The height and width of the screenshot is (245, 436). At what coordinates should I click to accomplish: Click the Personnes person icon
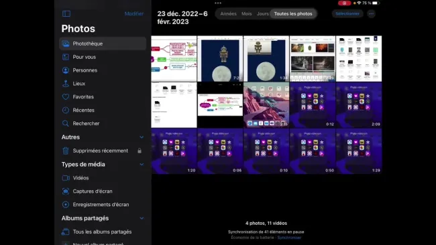[x=66, y=70]
